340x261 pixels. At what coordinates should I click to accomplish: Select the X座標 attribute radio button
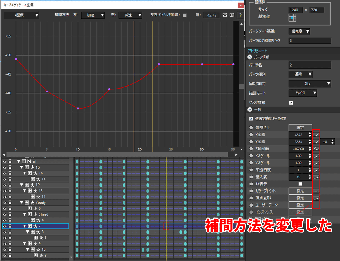[x=251, y=135]
